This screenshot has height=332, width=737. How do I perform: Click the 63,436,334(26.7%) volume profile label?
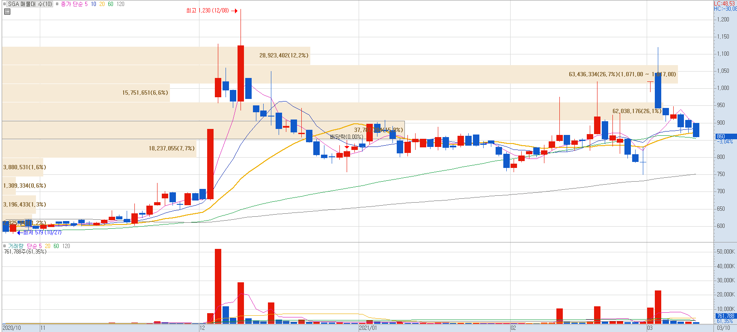[x=622, y=74]
